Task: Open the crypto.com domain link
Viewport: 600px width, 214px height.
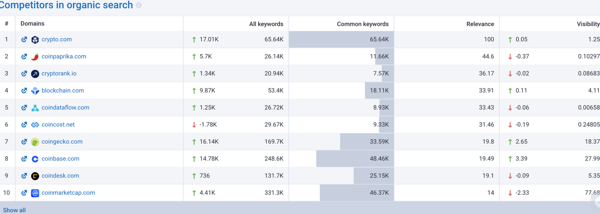Action: coord(56,39)
